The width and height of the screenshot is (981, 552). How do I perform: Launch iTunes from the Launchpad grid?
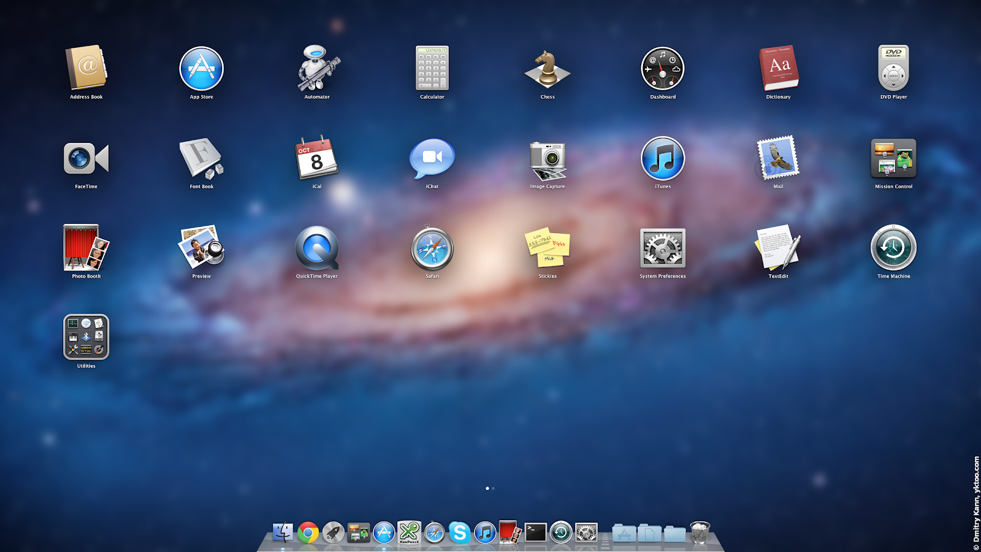coord(663,158)
